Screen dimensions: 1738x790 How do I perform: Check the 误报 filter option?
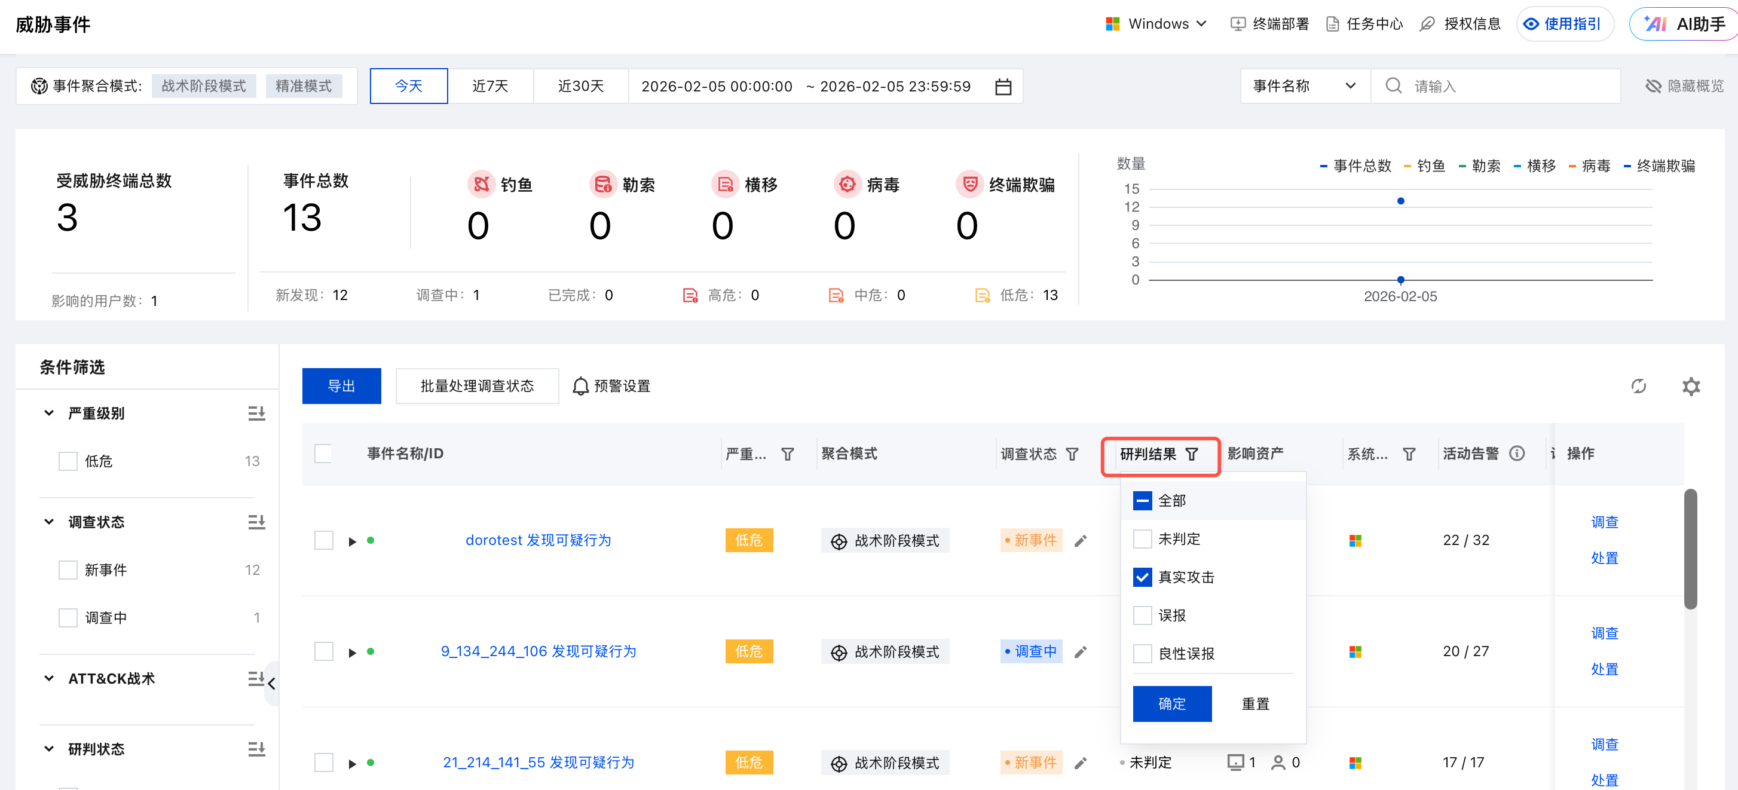click(x=1142, y=616)
